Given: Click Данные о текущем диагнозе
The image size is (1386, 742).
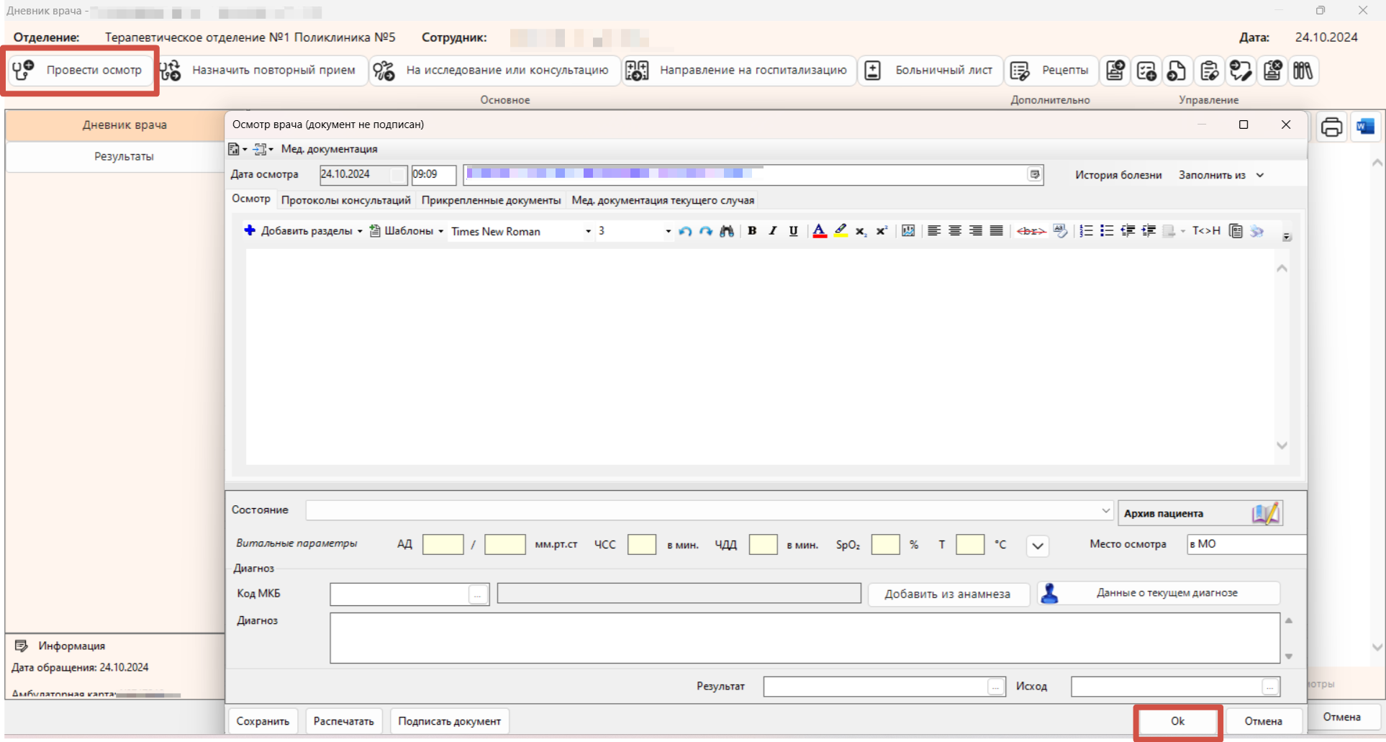Looking at the screenshot, I should [x=1159, y=593].
